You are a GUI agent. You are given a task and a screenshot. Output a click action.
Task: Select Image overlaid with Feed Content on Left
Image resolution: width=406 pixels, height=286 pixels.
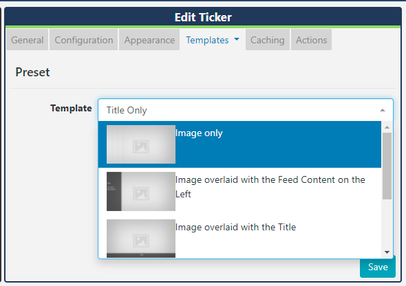[239, 191]
